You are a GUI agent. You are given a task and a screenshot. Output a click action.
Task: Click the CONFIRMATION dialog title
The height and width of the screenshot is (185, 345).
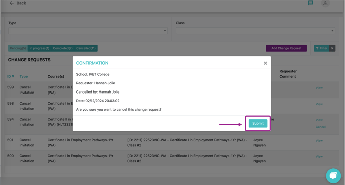pos(92,63)
